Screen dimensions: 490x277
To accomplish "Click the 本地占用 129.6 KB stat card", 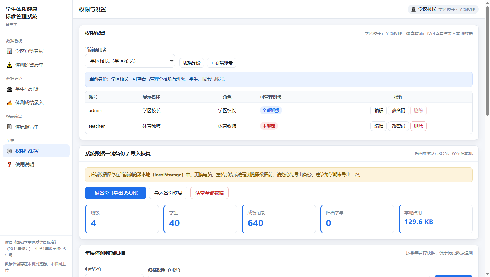I will pos(436,219).
